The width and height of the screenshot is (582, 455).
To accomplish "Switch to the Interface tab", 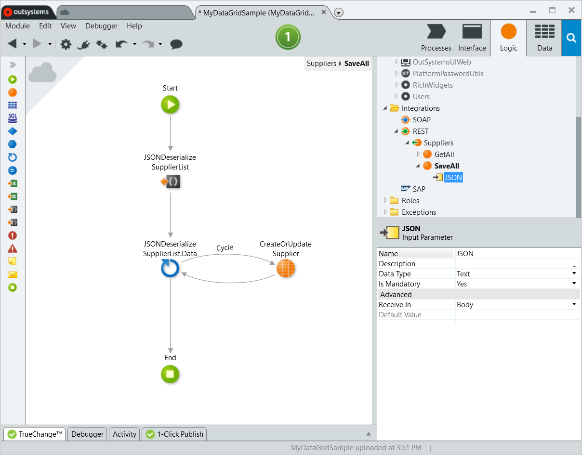I will (x=472, y=39).
